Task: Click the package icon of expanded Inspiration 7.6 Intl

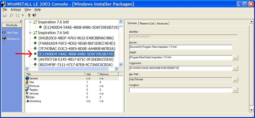Action: click(x=35, y=22)
